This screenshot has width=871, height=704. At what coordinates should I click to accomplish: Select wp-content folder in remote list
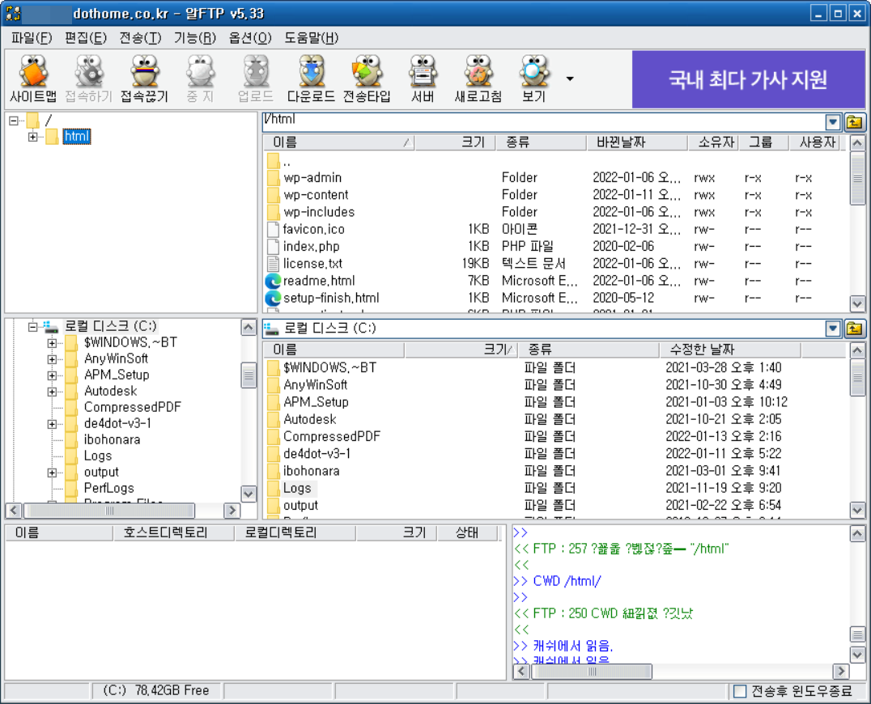tap(316, 195)
